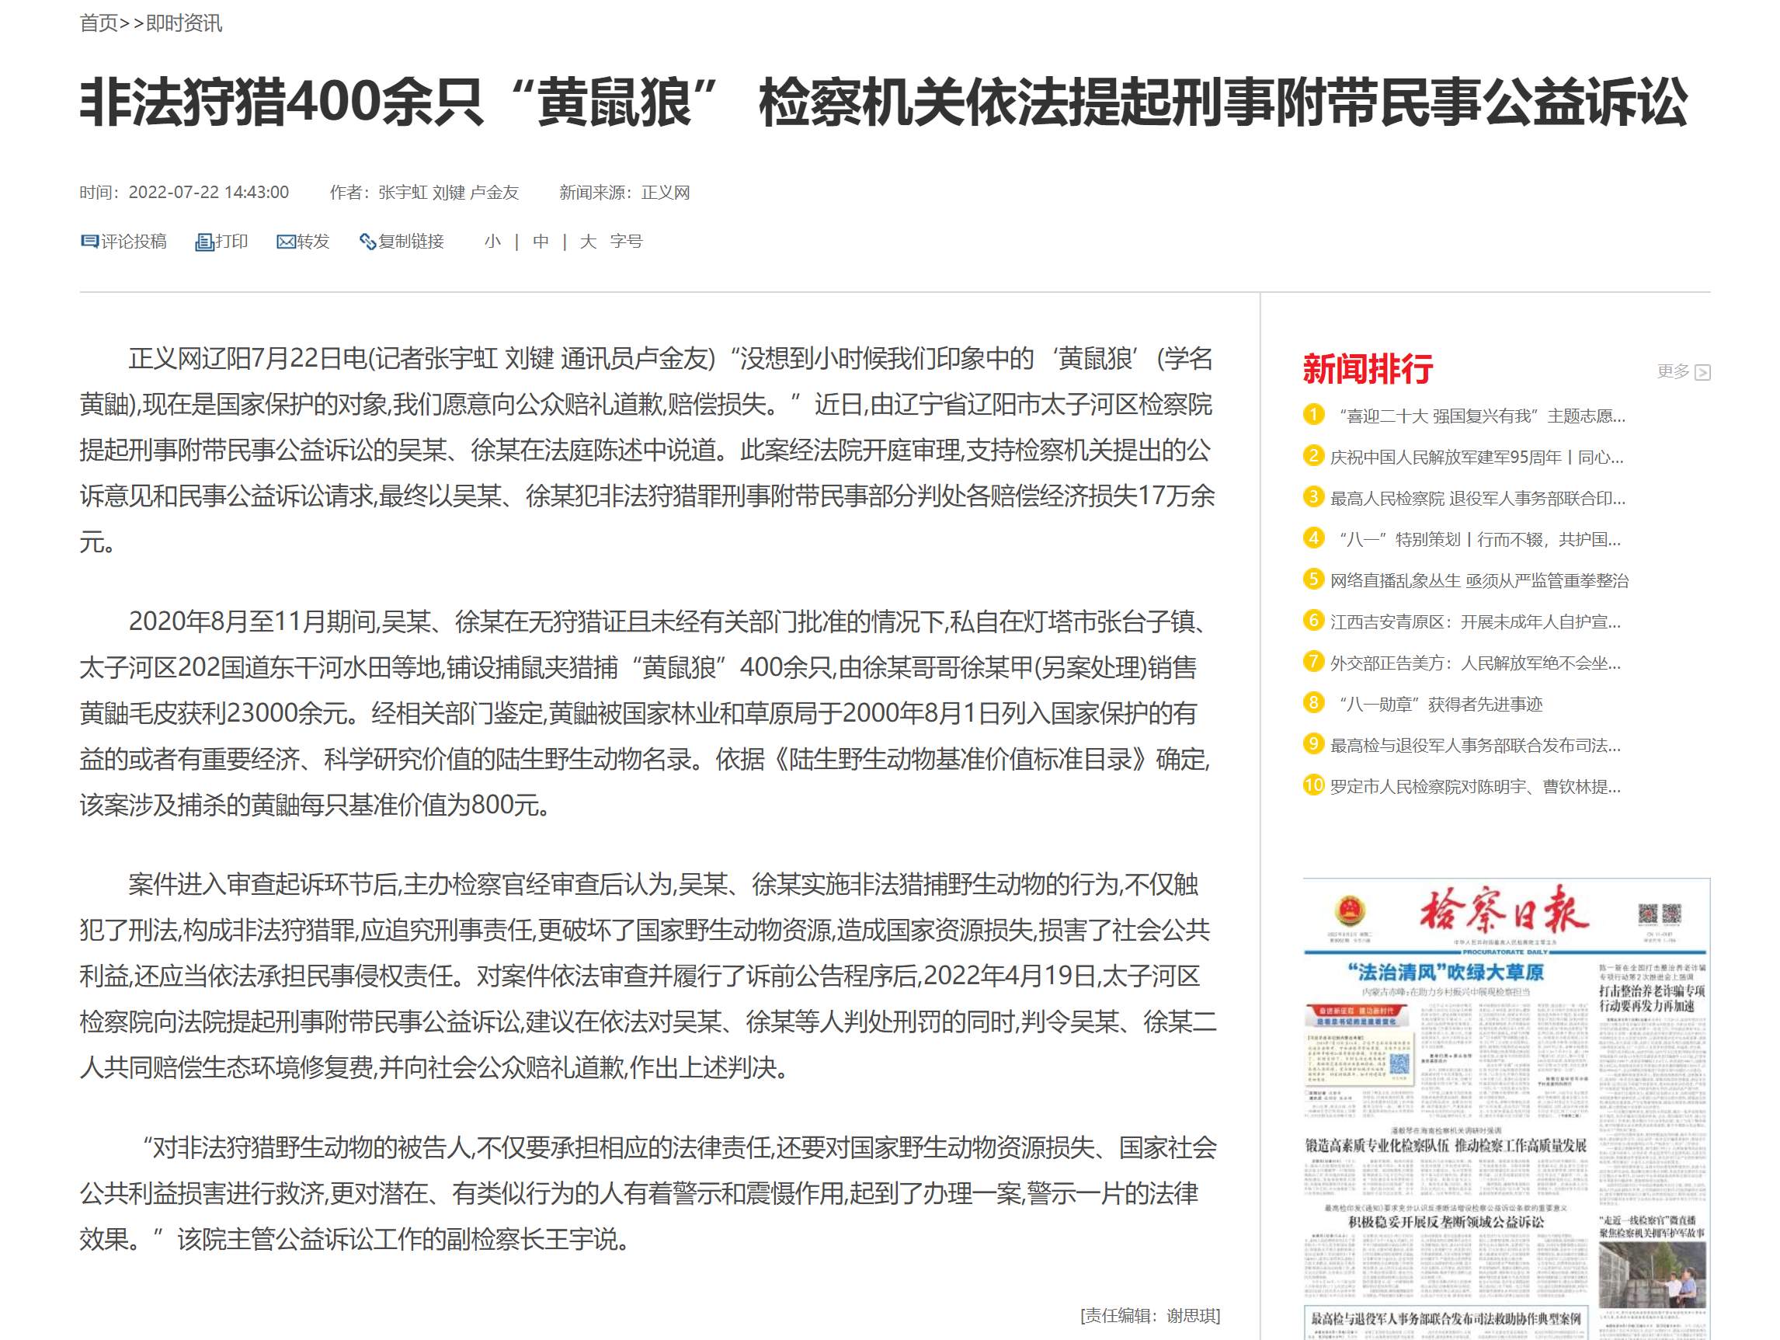Click the 打印 printer icon
Image resolution: width=1780 pixels, height=1340 pixels.
(x=204, y=242)
